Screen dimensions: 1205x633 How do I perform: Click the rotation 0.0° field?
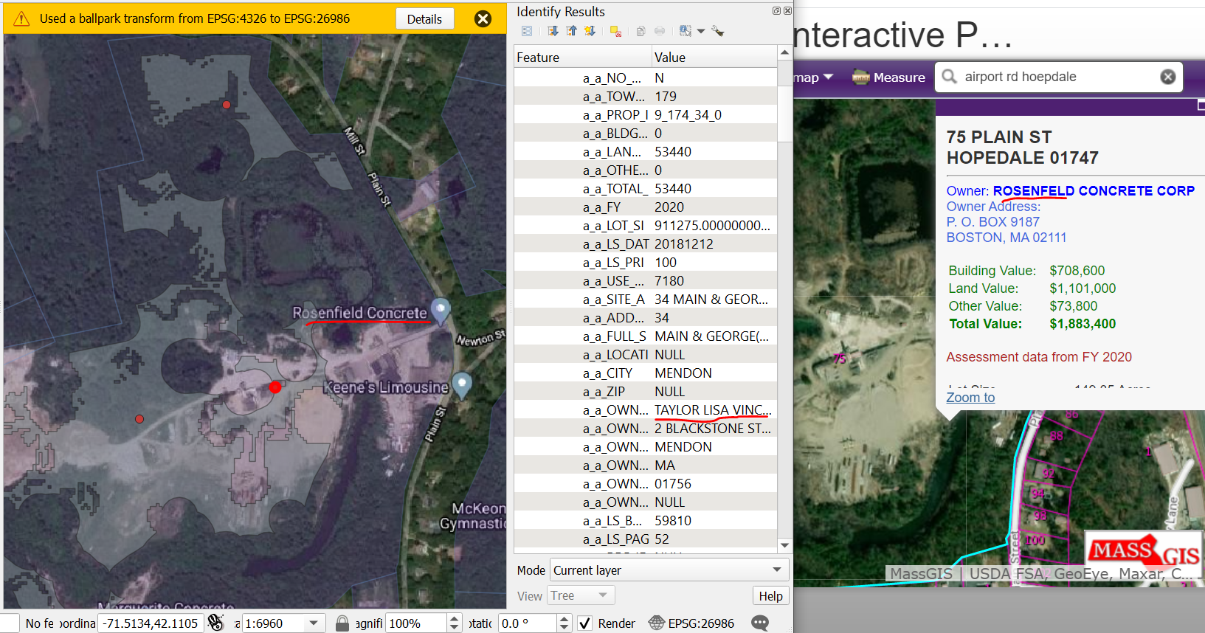click(x=527, y=623)
